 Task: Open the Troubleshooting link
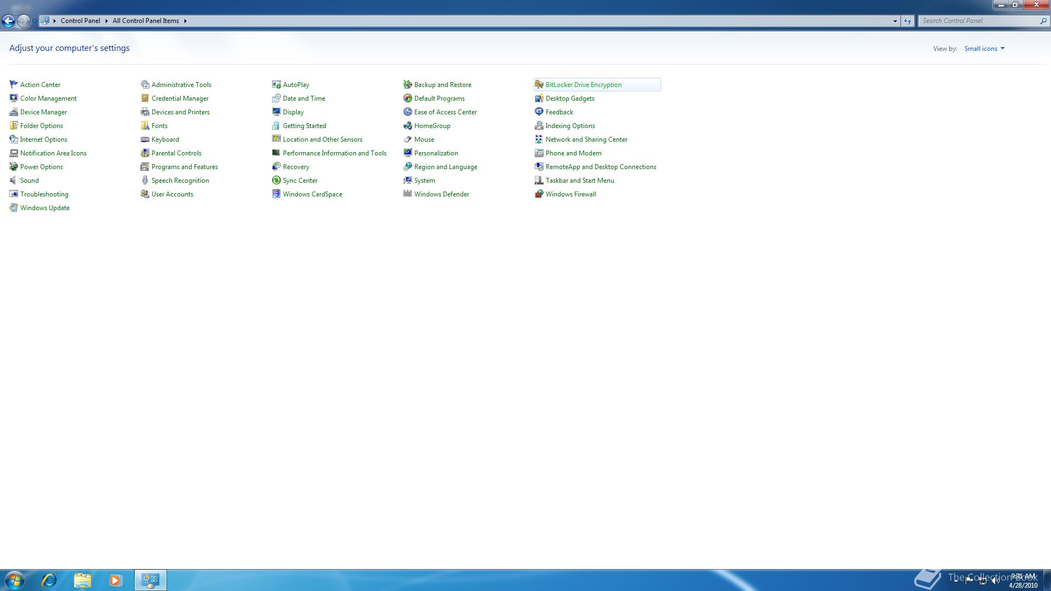[x=44, y=194]
